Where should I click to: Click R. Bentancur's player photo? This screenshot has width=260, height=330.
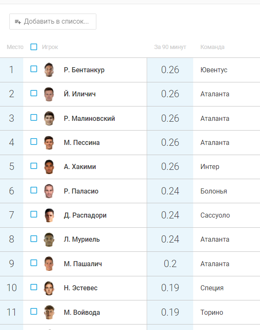click(49, 70)
